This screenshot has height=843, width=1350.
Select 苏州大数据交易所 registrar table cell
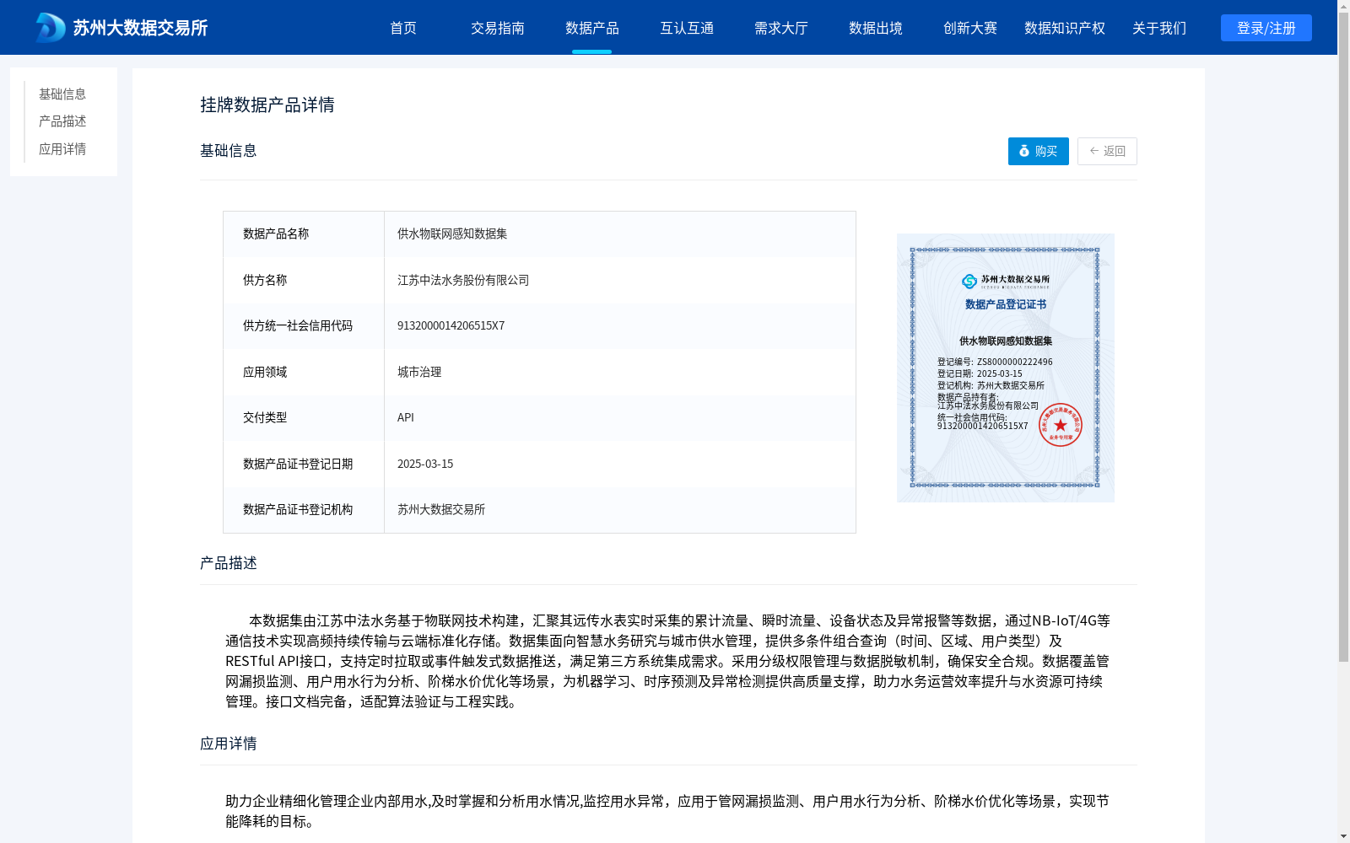click(620, 509)
